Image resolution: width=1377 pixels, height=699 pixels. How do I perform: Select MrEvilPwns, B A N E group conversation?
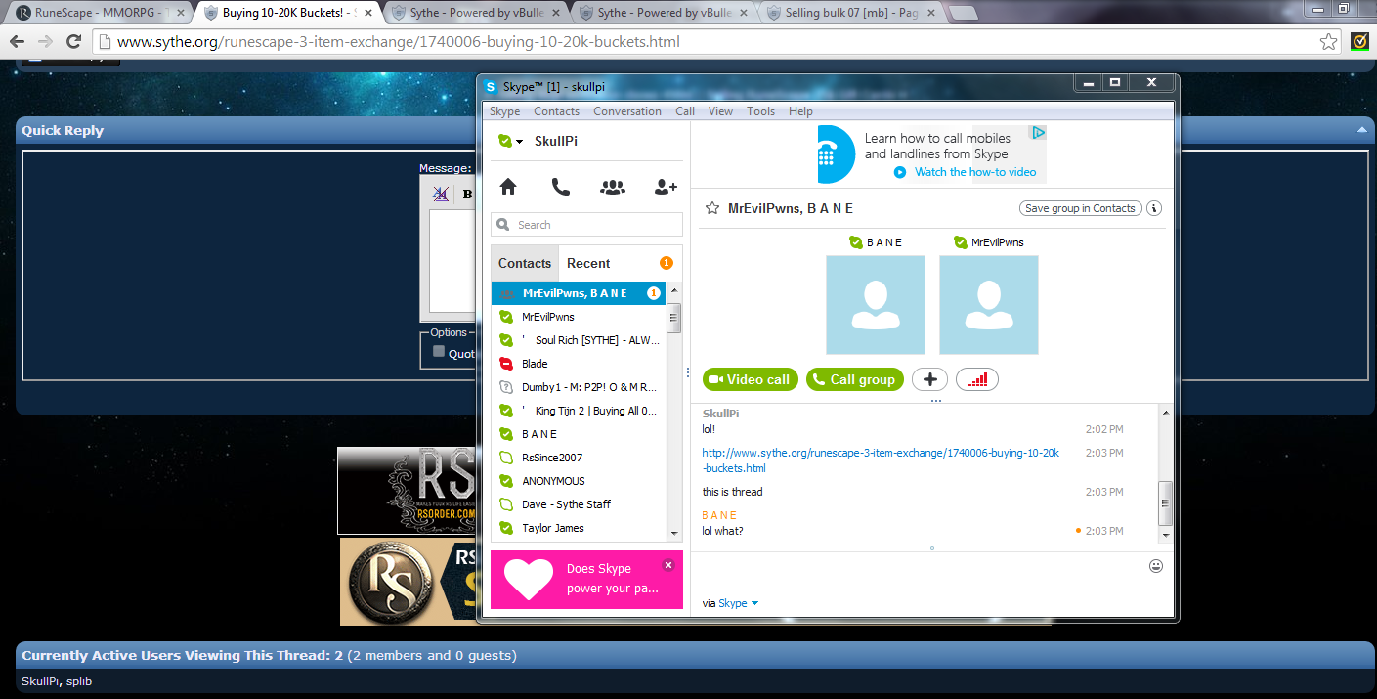click(x=579, y=293)
